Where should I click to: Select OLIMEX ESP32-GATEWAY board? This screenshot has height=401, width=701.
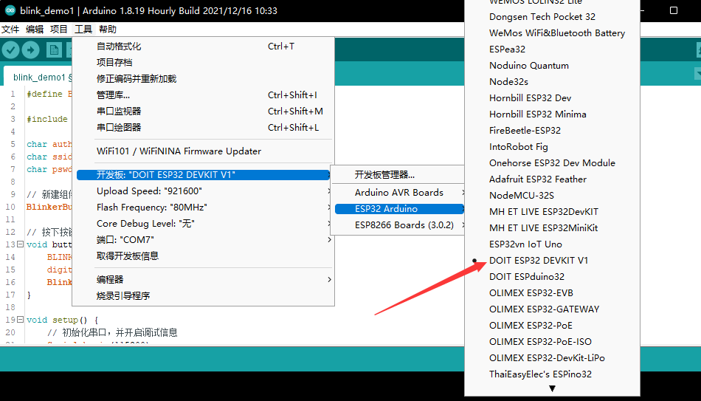point(552,309)
